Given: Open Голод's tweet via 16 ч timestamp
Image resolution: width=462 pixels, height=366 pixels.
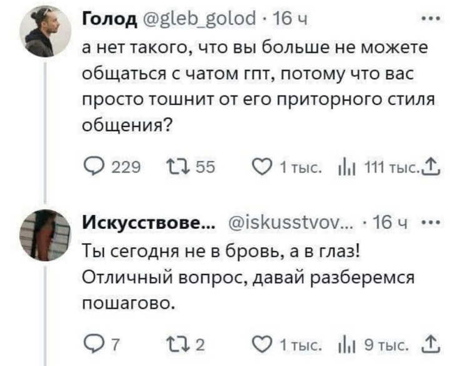Looking at the screenshot, I should (291, 21).
